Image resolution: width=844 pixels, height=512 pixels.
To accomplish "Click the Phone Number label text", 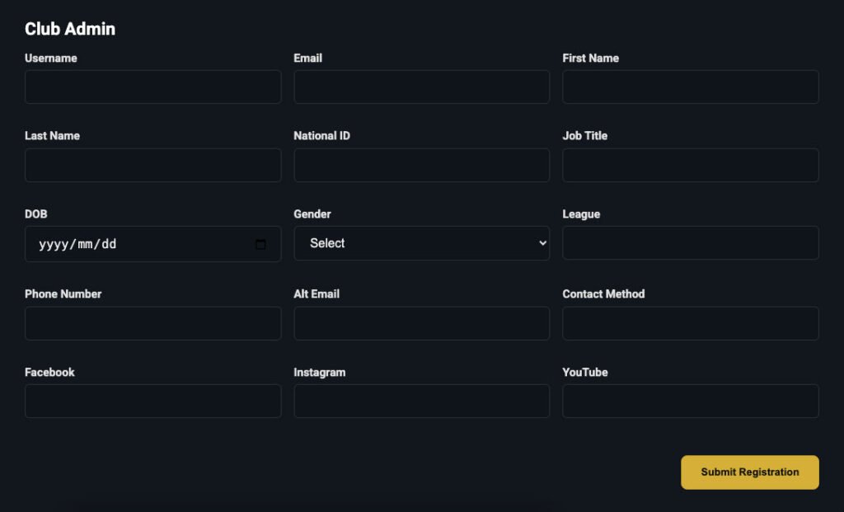I will click(63, 294).
